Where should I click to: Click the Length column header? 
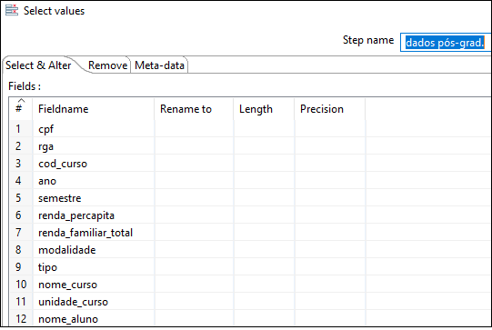click(264, 109)
